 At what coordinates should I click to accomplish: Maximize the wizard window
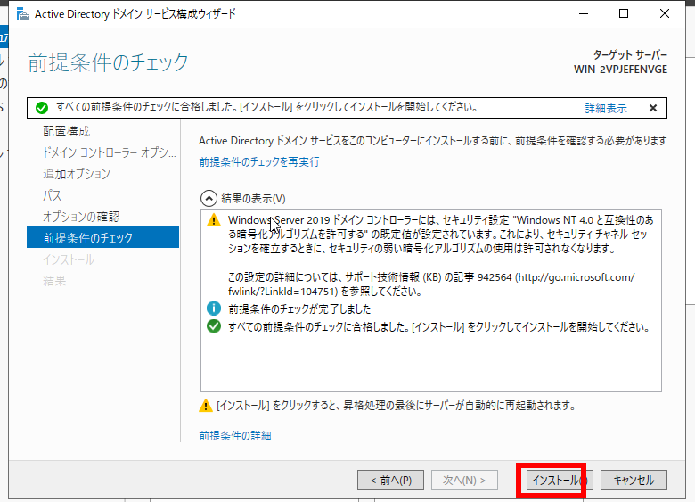coord(624,13)
